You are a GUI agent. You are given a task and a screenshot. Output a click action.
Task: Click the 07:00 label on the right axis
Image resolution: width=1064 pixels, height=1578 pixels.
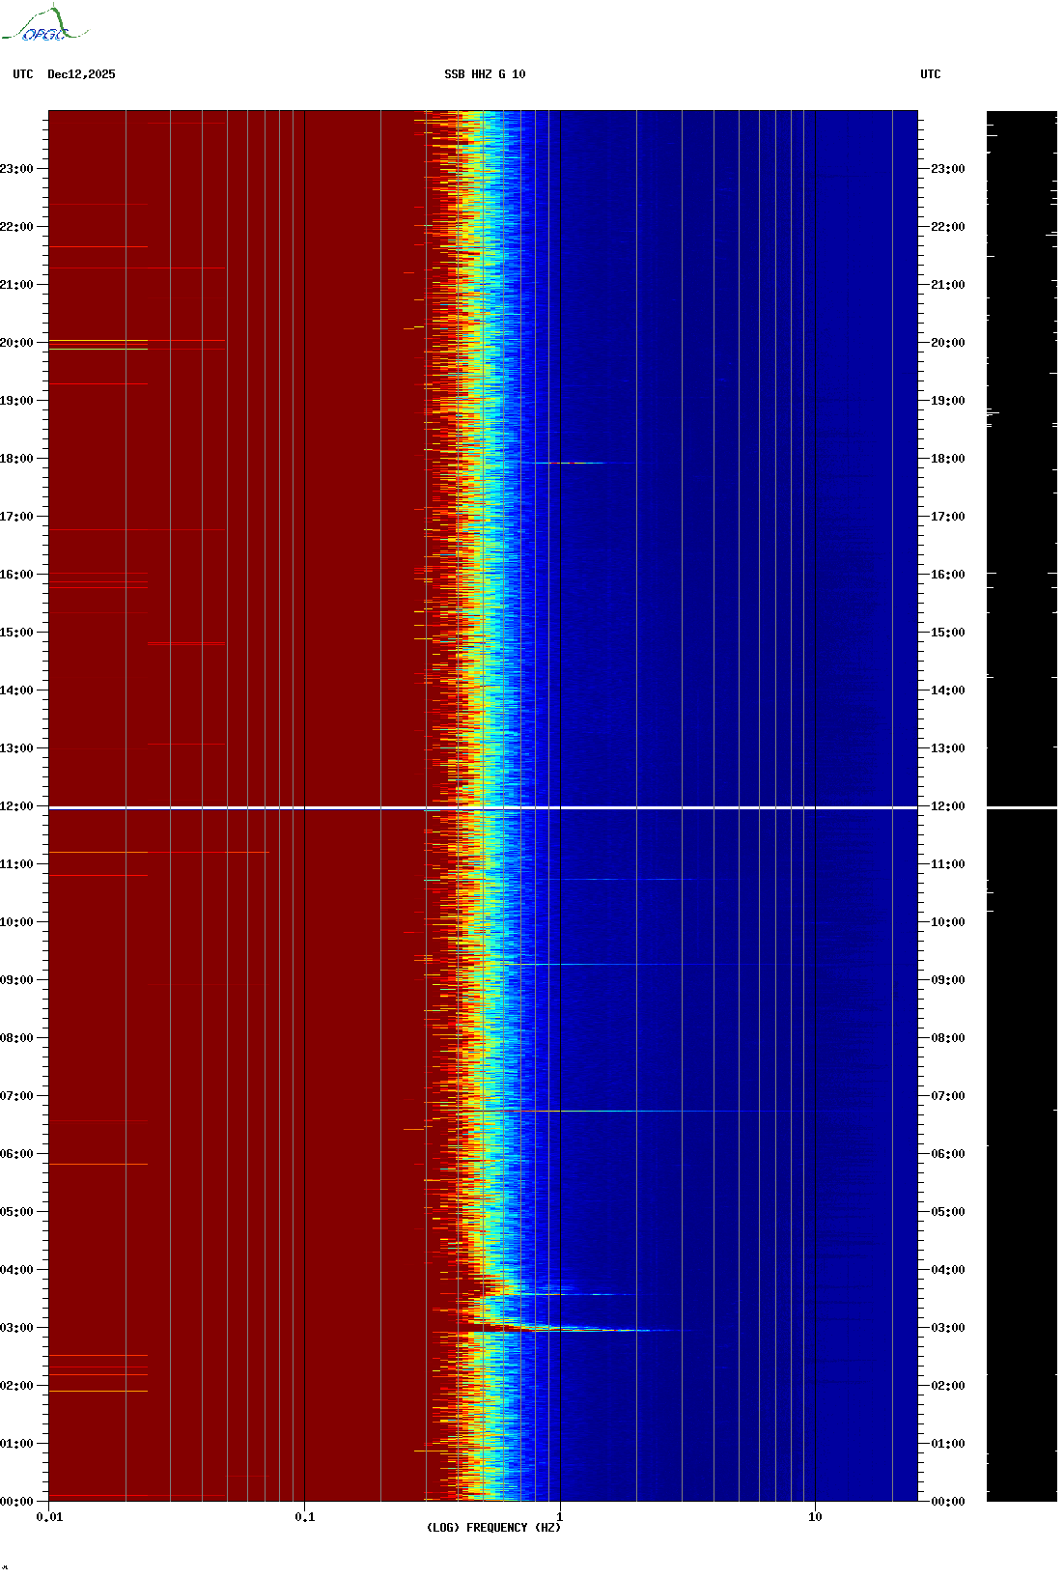[x=947, y=1096]
